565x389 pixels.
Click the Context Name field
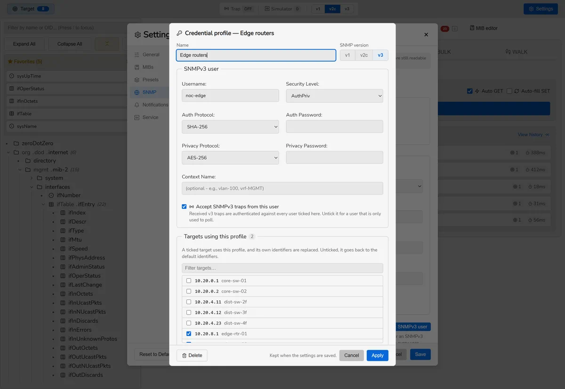[282, 188]
